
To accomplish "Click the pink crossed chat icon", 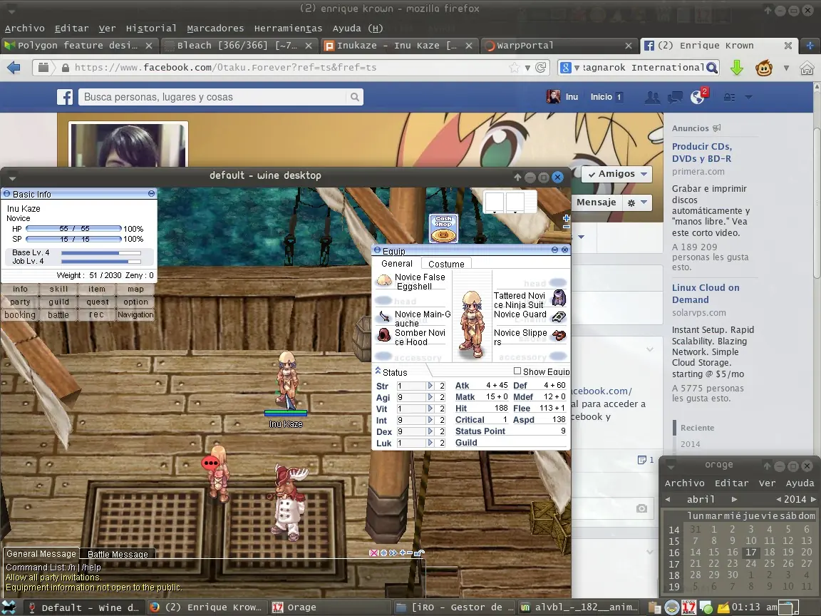I will point(373,553).
